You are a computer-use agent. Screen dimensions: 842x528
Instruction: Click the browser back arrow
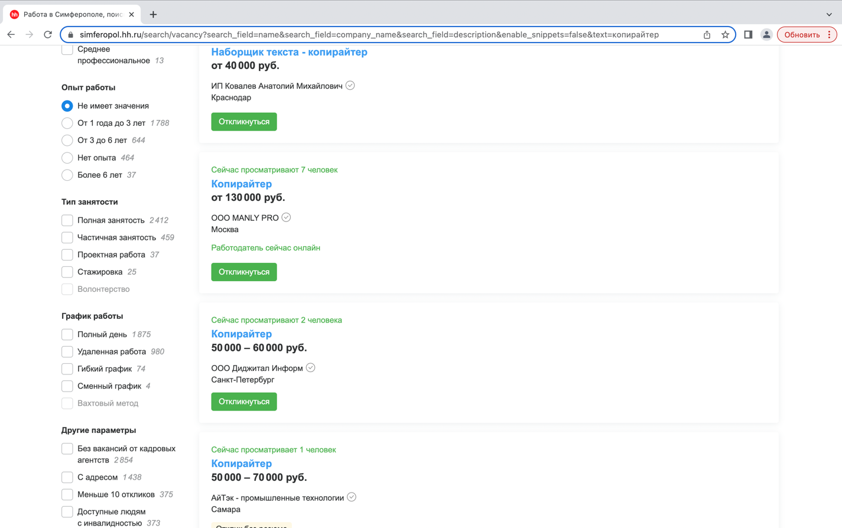pos(11,35)
